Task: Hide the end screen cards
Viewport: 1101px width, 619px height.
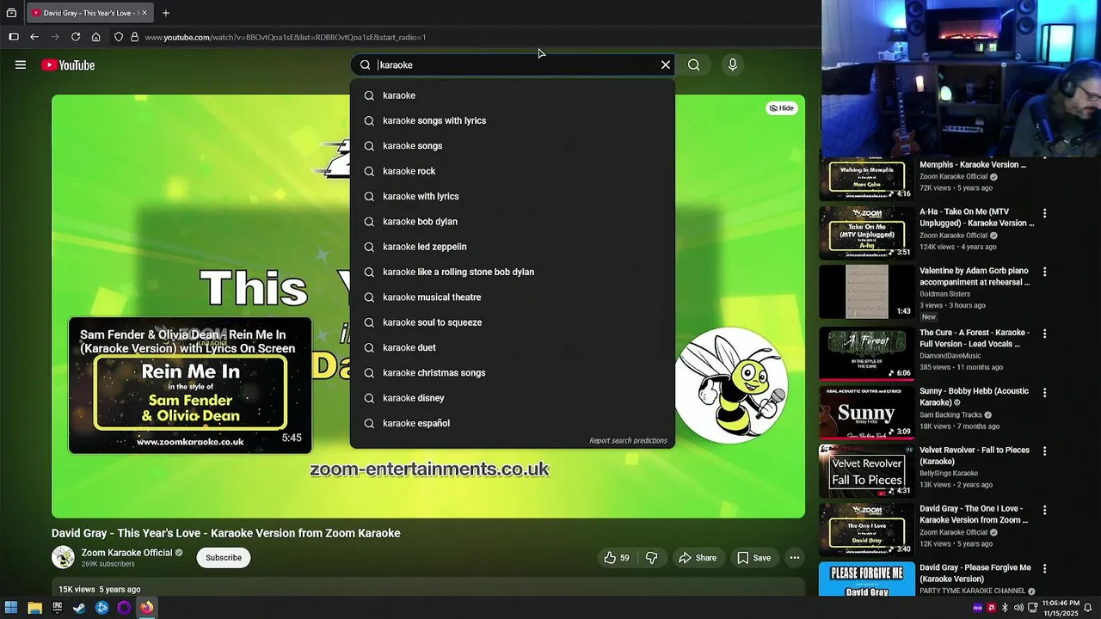Action: click(x=782, y=108)
